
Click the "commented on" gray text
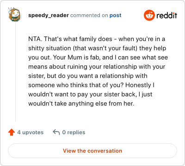tap(89, 15)
